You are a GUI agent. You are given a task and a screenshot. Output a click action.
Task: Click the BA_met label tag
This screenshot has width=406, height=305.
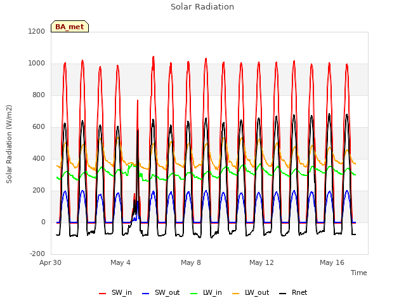pyautogui.click(x=70, y=27)
